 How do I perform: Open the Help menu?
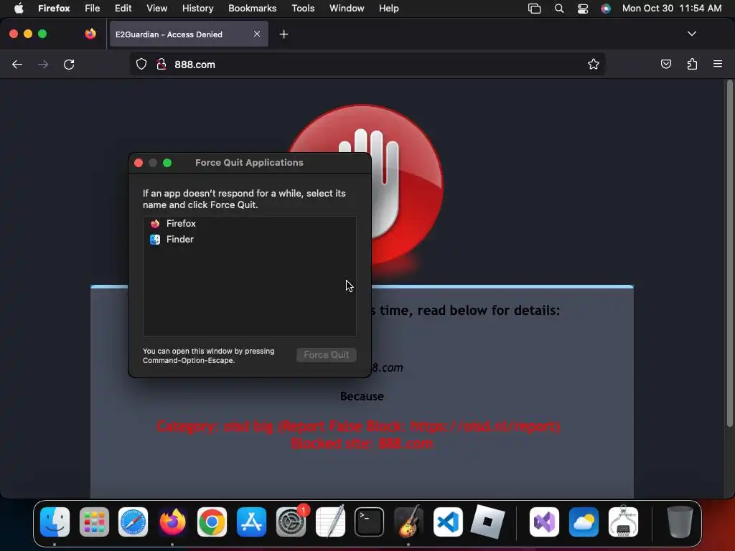388,8
